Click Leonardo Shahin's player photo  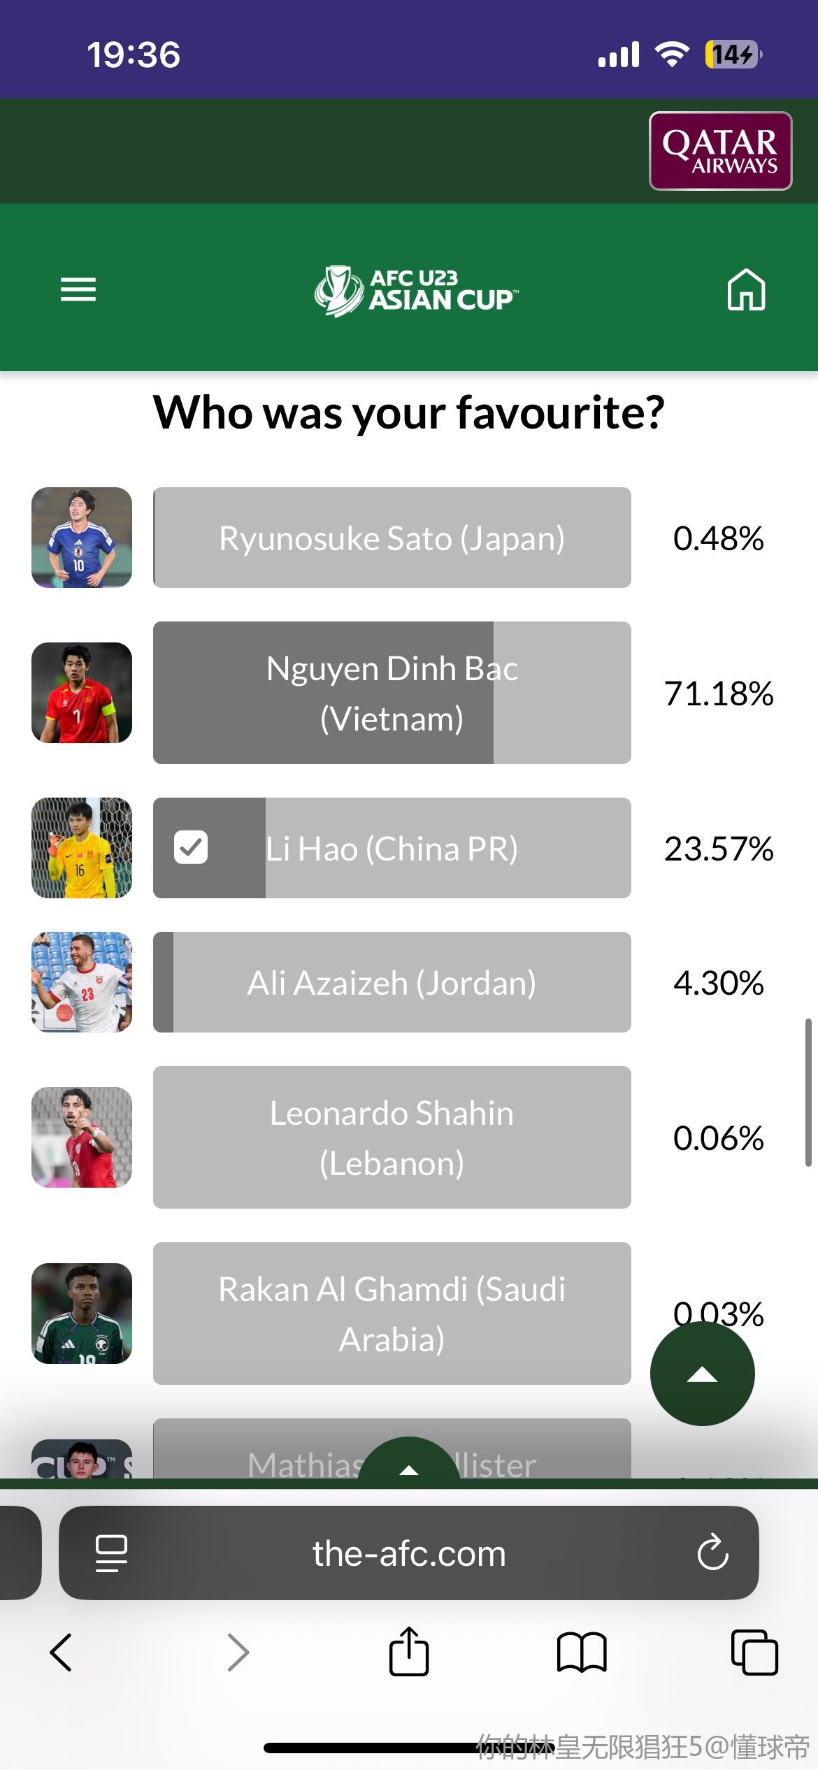point(82,1137)
